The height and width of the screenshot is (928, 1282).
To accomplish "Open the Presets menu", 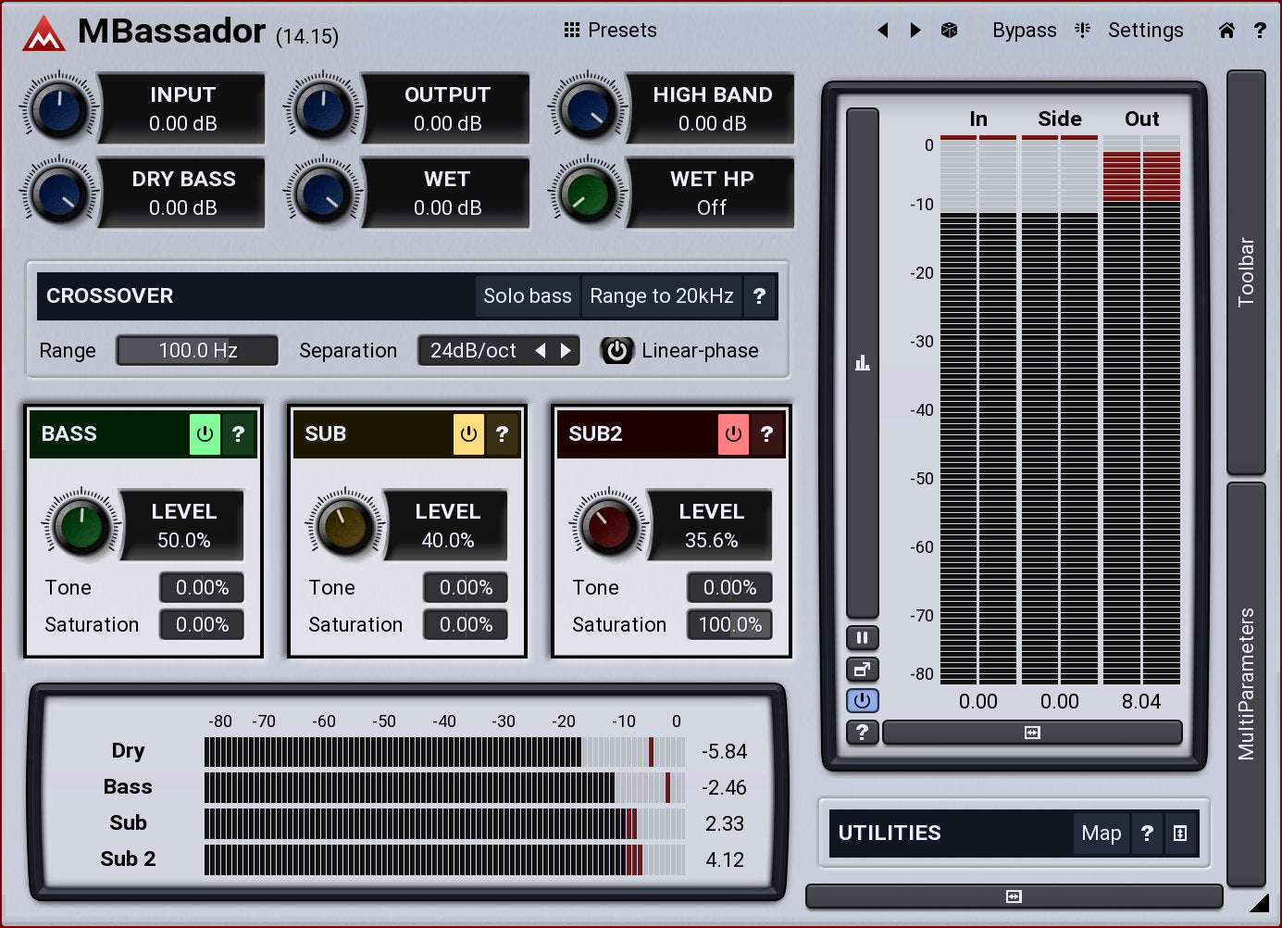I will [611, 31].
